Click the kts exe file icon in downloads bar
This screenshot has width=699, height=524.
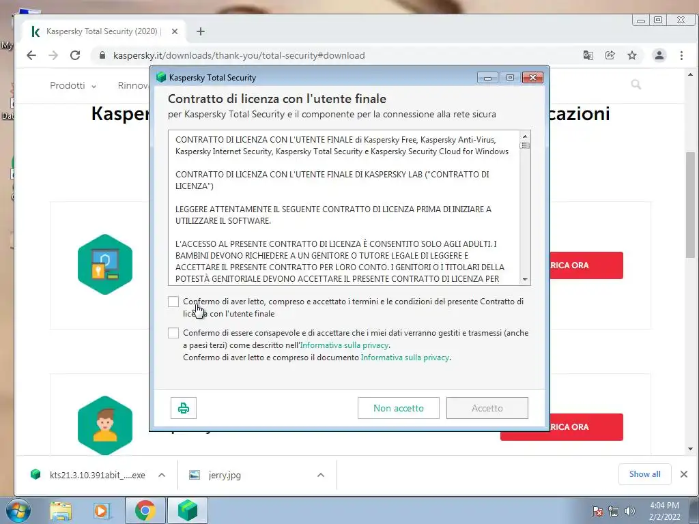click(35, 474)
